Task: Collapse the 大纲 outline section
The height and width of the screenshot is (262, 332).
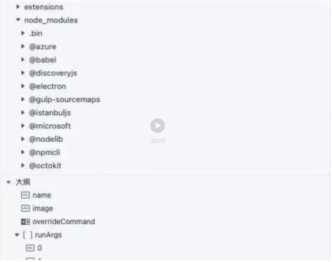Action: click(x=8, y=182)
